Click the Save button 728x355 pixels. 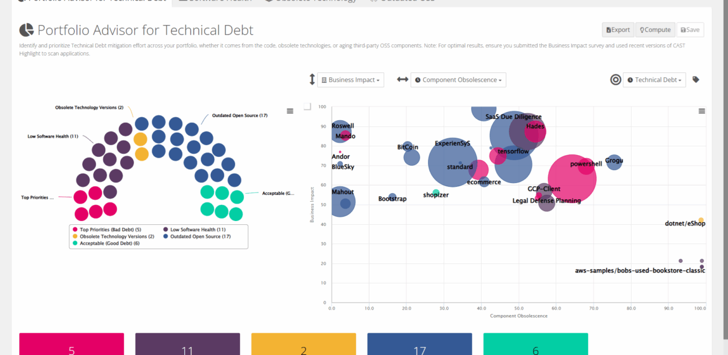(x=690, y=30)
